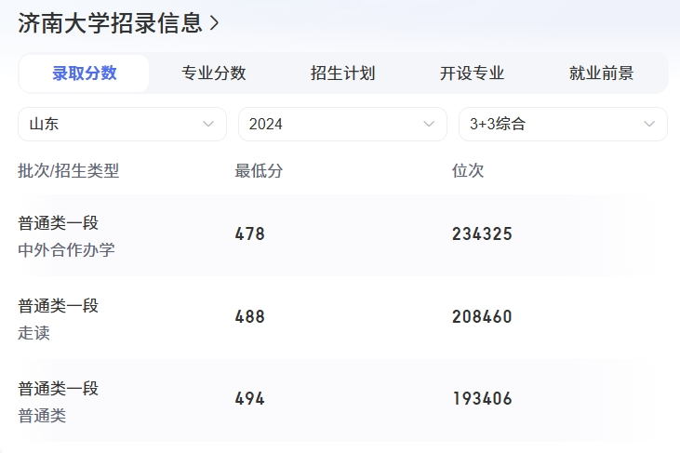Open the 3+3综合 subject dropdown
Viewport: 680px width, 453px height.
pos(563,124)
